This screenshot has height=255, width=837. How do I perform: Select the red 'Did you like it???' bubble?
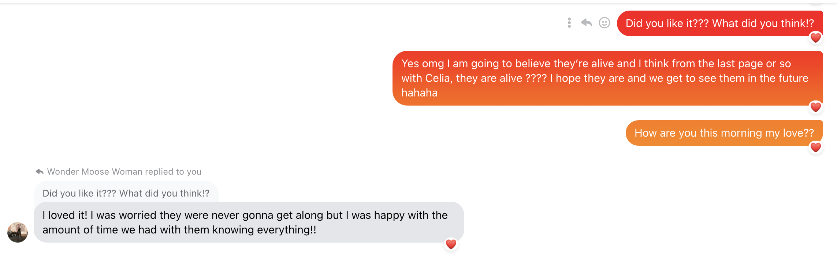click(719, 23)
